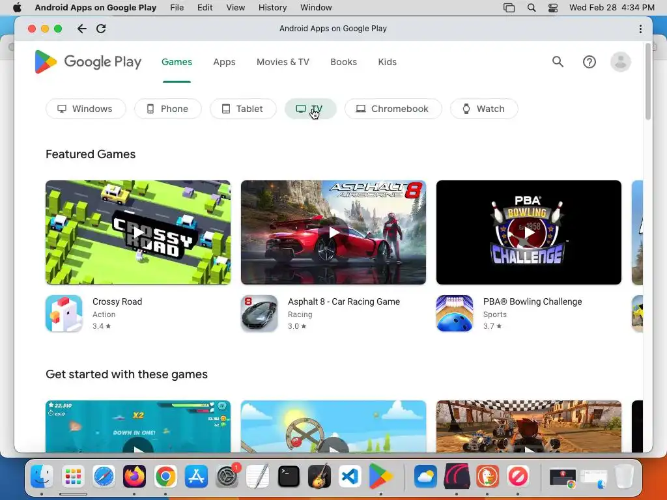Open Spotlight search in menu bar

pos(532,8)
